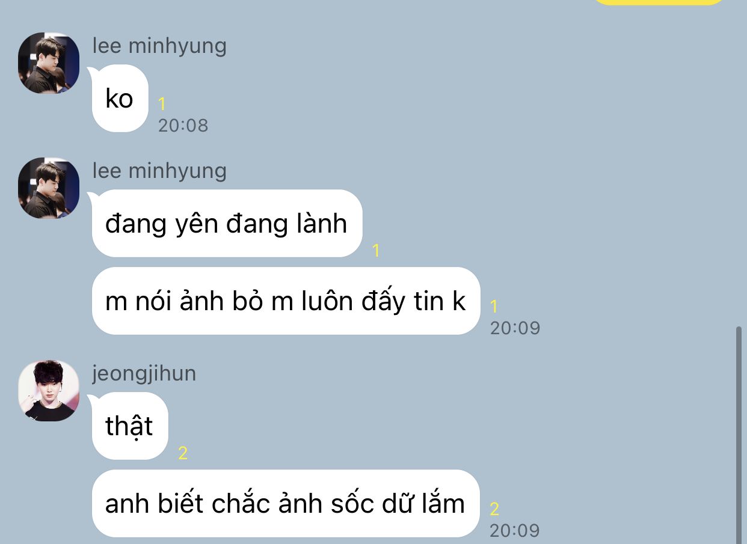Screen dimensions: 747x544
Task: Tap the "m nói ảnh bỏ m luôn đấy tin k" bubble
Action: pyautogui.click(x=286, y=301)
